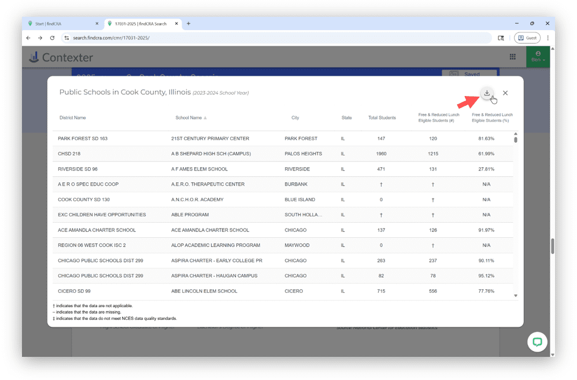Sort by Total Students column header
Screen dimensions: 577x380
click(x=382, y=118)
